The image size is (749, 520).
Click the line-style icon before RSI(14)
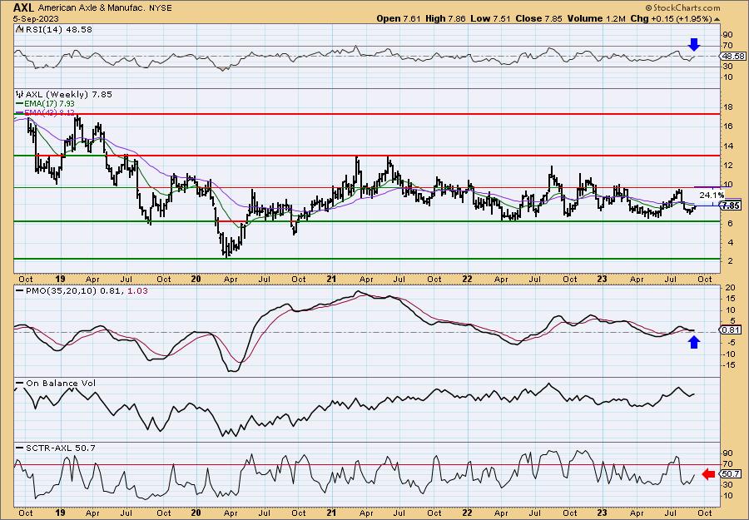coord(20,29)
